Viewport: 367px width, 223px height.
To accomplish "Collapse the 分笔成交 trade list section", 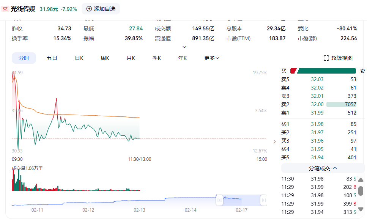I will pyautogui.click(x=323, y=168).
